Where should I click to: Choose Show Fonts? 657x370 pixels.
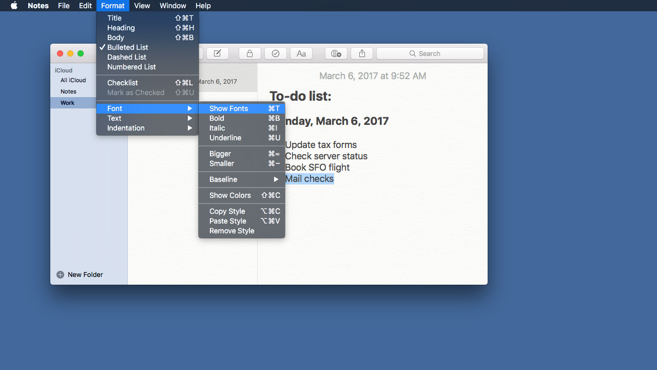pyautogui.click(x=242, y=108)
